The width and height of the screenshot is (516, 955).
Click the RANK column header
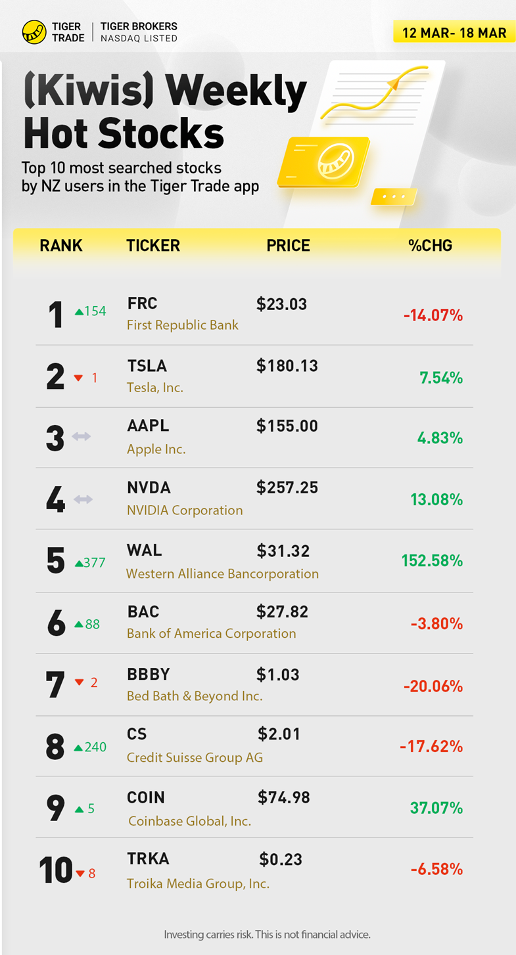pyautogui.click(x=61, y=246)
